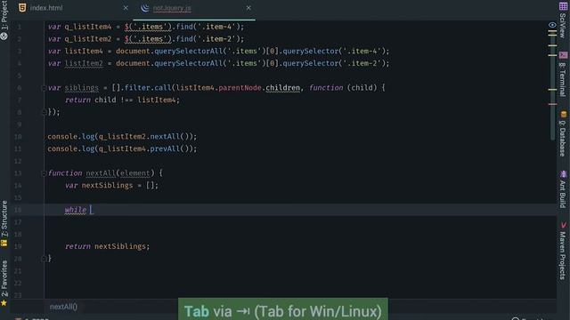Switch to the not.jquery.js tab
This screenshot has height=320, width=570.
[x=172, y=8]
